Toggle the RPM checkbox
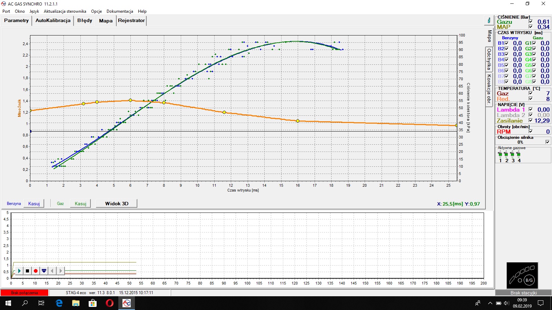552x310 pixels. 531,131
